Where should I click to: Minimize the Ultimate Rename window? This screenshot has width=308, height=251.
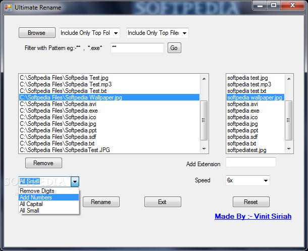click(260, 6)
